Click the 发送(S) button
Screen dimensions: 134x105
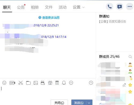coord(79,103)
